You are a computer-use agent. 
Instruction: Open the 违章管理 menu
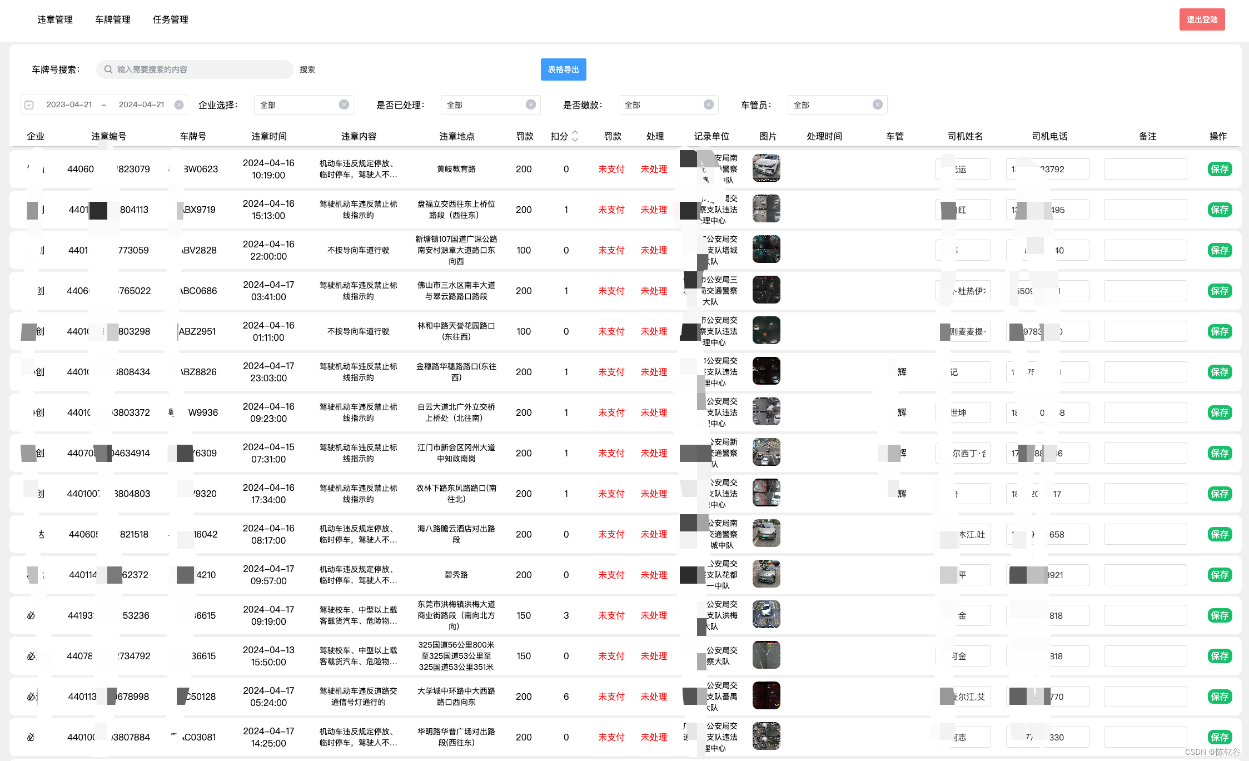pos(55,19)
